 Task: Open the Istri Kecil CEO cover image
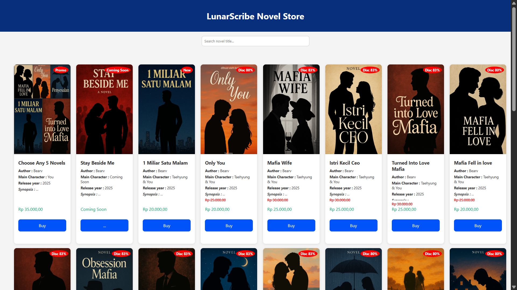(x=354, y=109)
